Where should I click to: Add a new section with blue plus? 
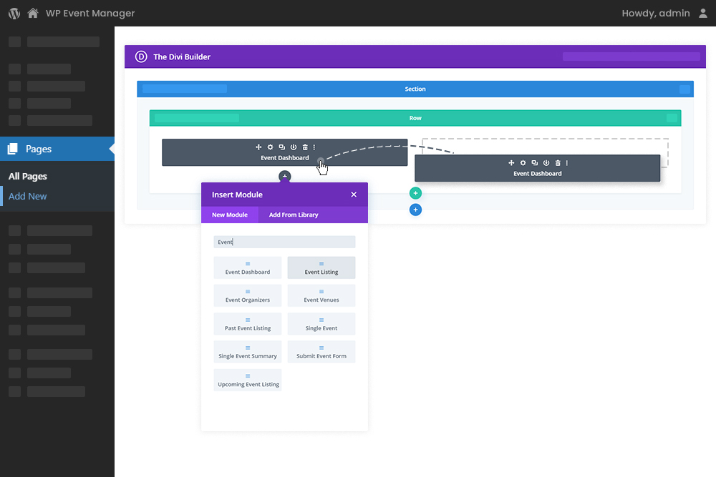pyautogui.click(x=415, y=210)
